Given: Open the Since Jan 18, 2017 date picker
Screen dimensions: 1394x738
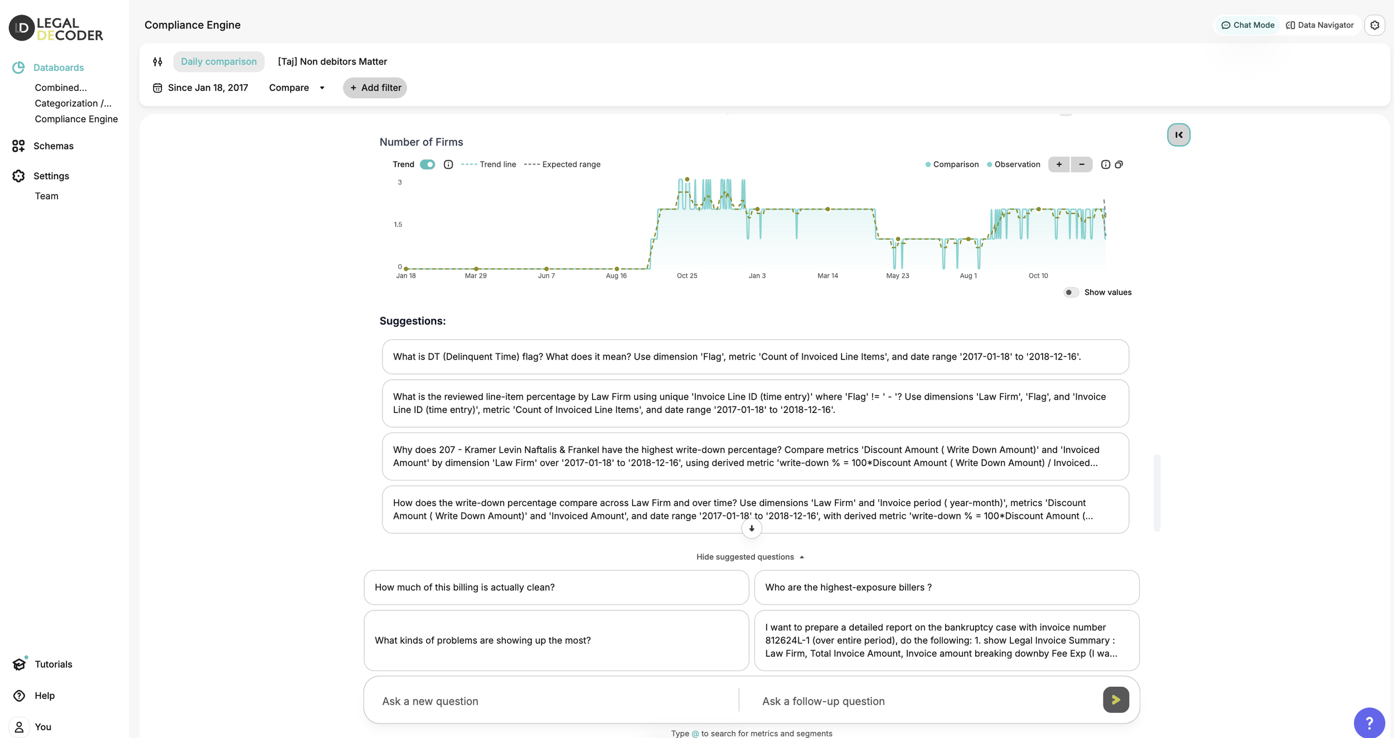Looking at the screenshot, I should 201,88.
